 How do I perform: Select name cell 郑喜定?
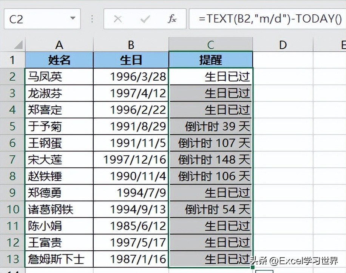[59, 109]
